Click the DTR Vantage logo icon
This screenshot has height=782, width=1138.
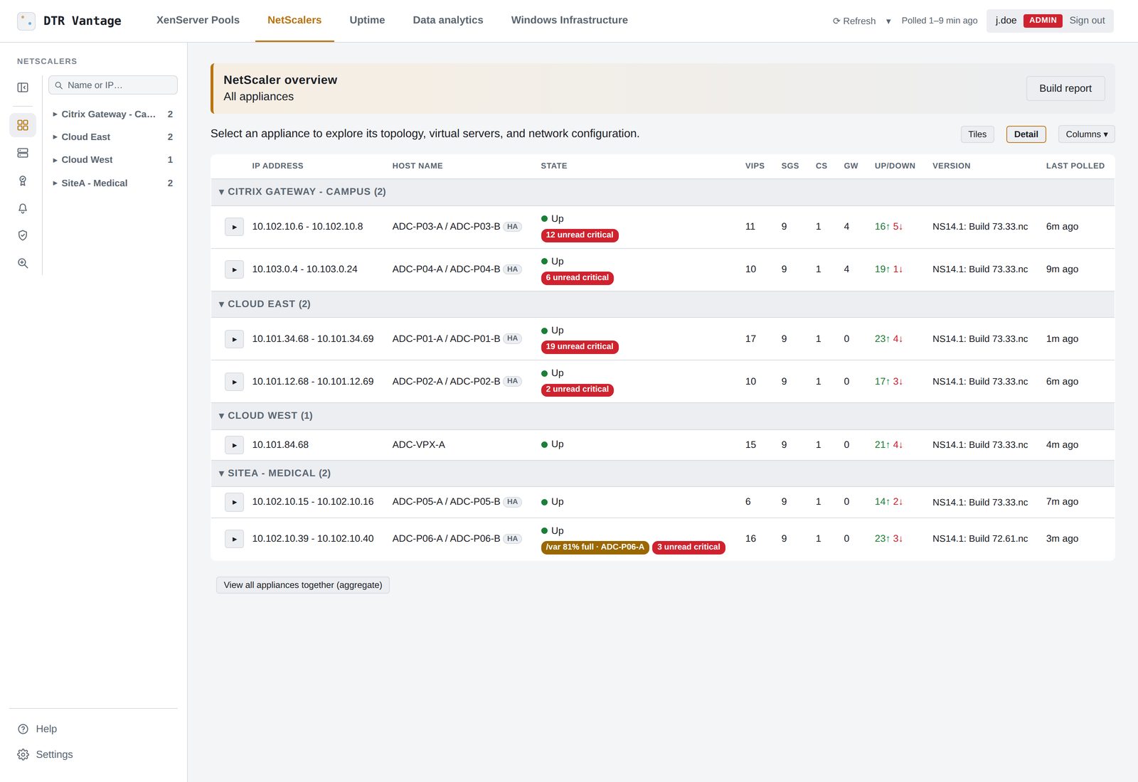coord(26,21)
